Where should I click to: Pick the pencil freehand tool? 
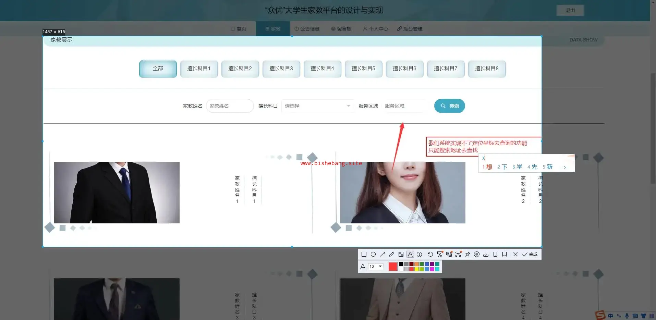click(392, 254)
